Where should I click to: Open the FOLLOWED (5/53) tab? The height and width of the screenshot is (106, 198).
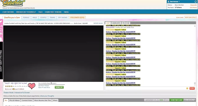click(77, 17)
